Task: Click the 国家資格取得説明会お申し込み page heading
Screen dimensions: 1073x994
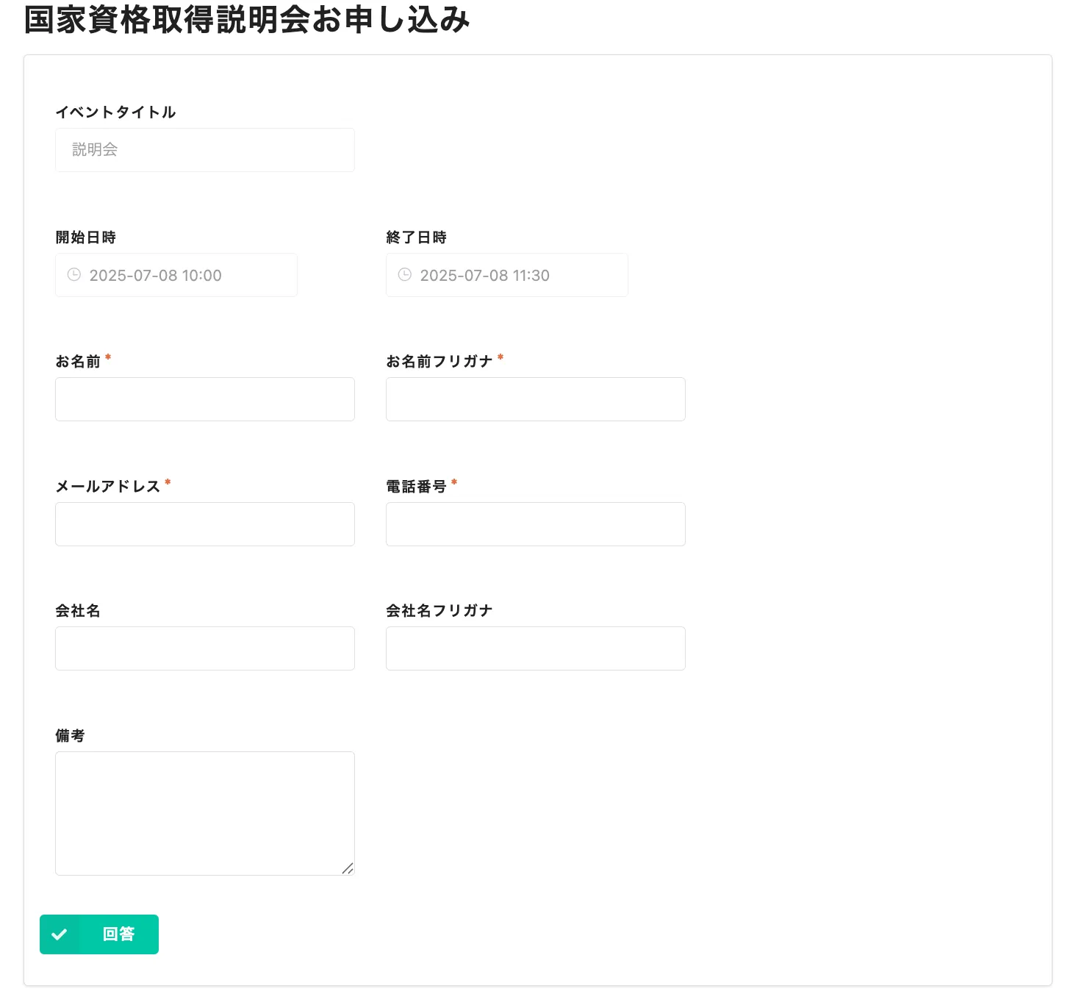Action: pos(247,20)
